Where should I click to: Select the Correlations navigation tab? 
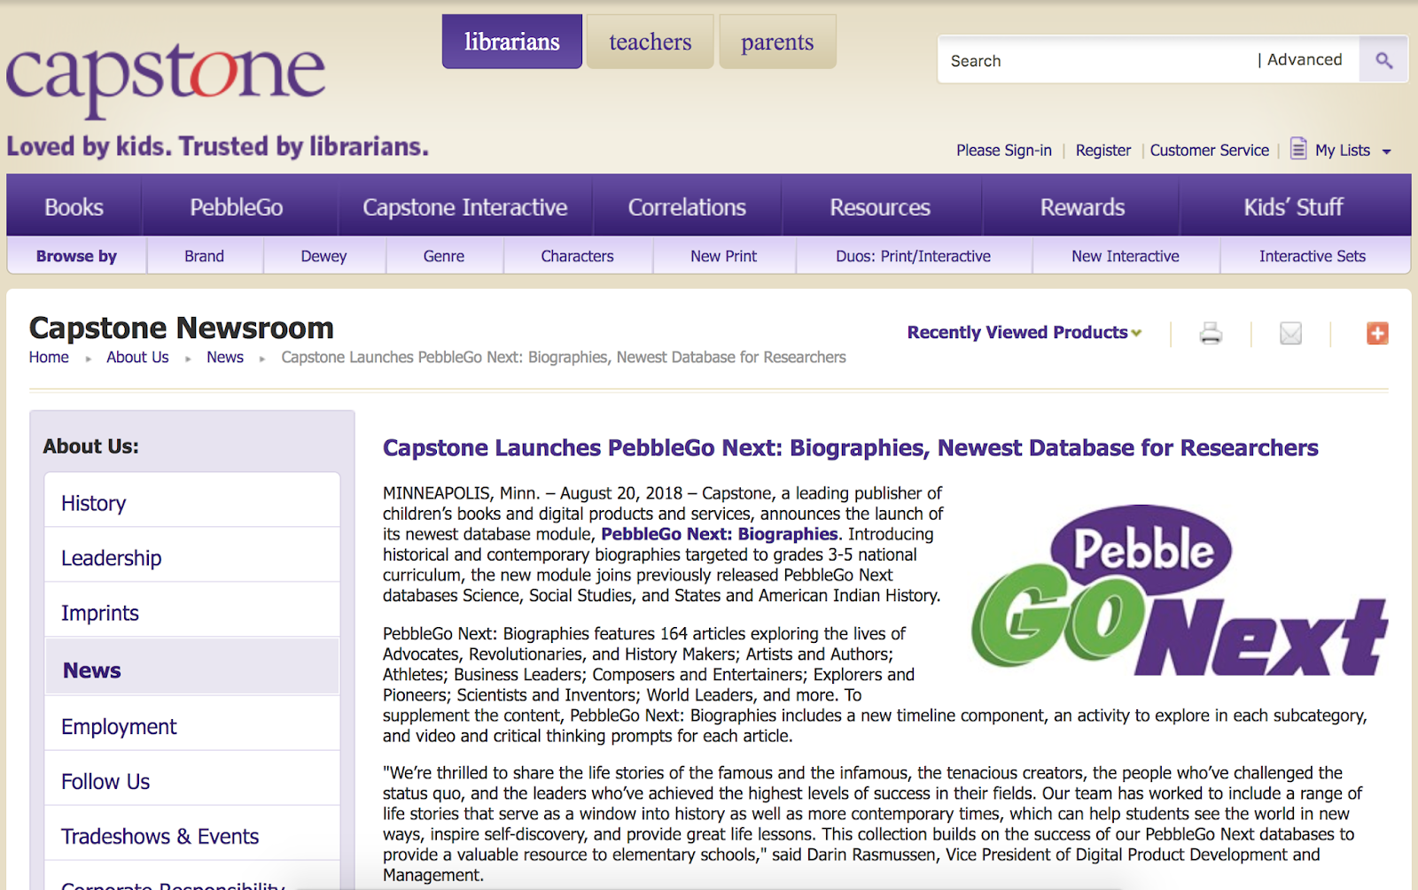click(x=687, y=206)
